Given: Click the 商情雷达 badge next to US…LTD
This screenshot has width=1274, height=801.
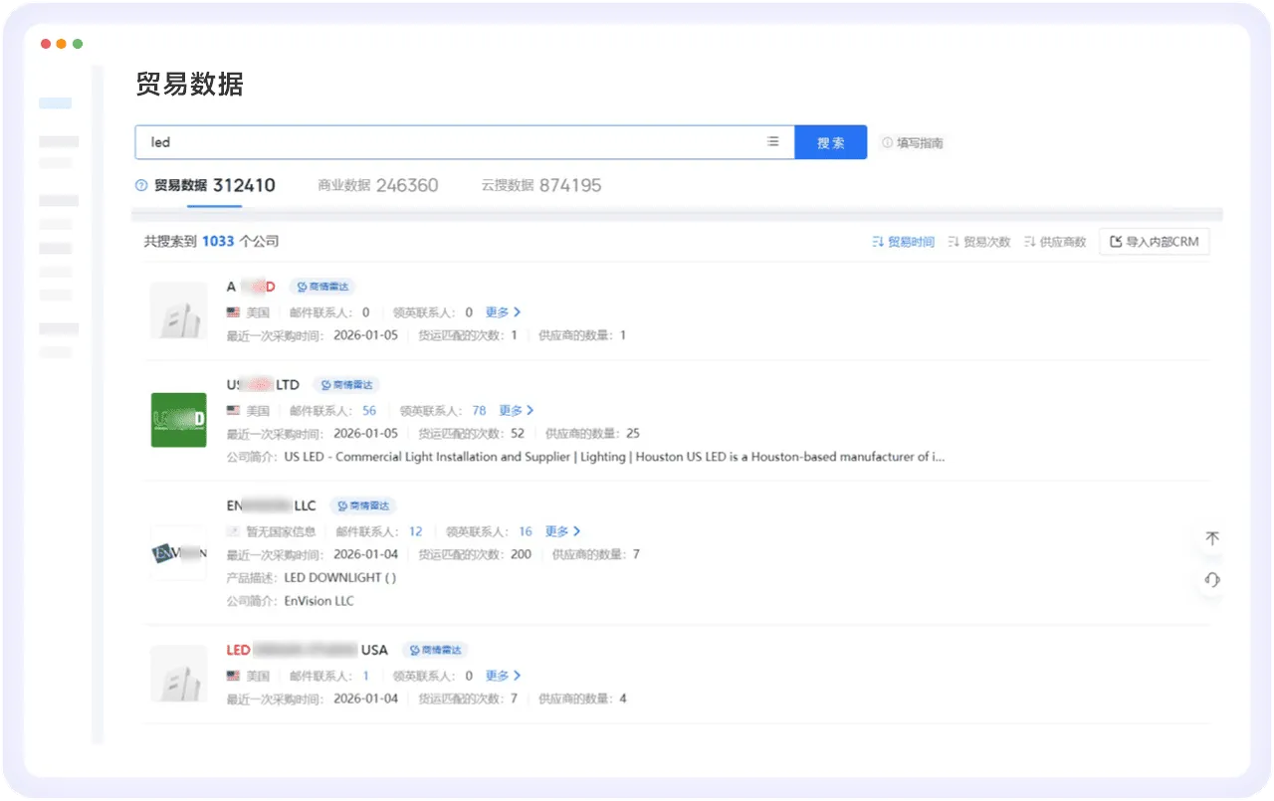Looking at the screenshot, I should click(x=347, y=385).
